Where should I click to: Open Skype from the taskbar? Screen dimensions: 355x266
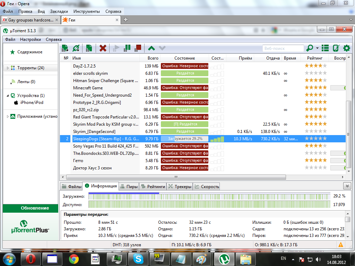click(x=138, y=259)
